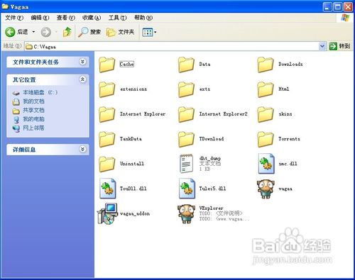Click the Torrents folder name label
The height and width of the screenshot is (280, 355).
tap(289, 139)
